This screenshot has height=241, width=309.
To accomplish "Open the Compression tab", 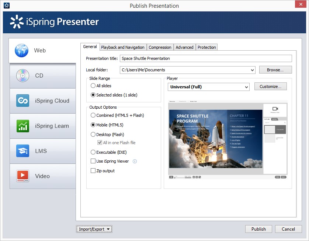I will point(160,47).
